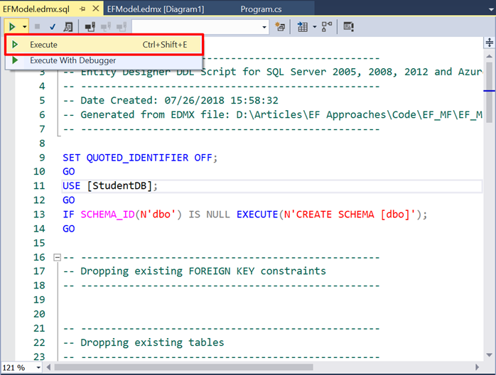The image size is (496, 375).
Task: Open the Execute button dropdown arrow
Action: (x=24, y=27)
